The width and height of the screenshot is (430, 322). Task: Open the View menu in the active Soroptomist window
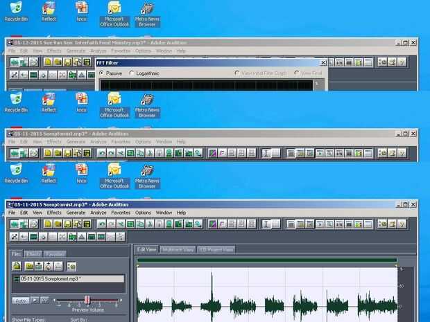coord(37,213)
